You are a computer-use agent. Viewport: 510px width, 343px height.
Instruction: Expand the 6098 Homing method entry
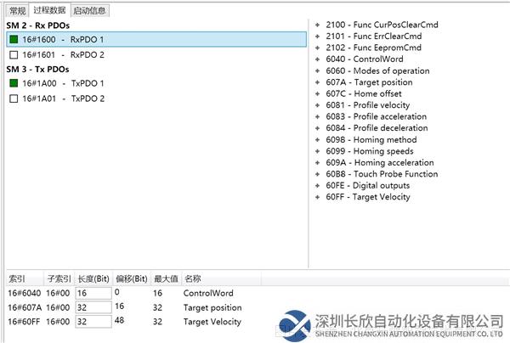tap(318, 139)
